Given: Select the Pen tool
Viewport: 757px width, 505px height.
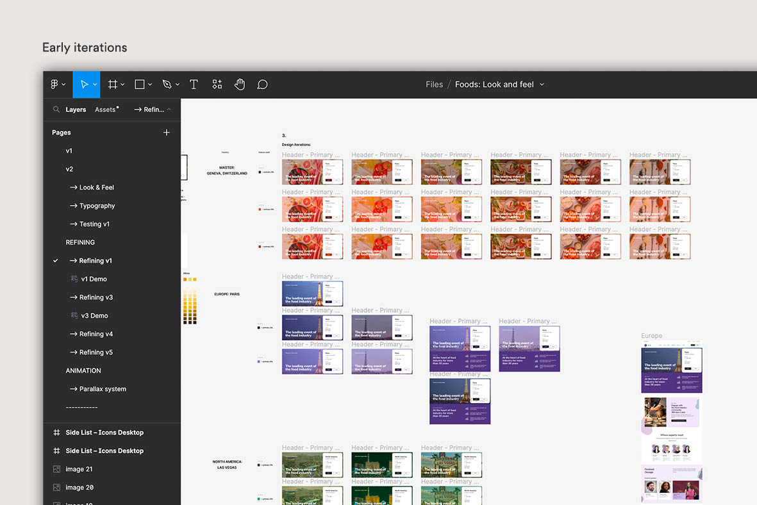Looking at the screenshot, I should 167,85.
